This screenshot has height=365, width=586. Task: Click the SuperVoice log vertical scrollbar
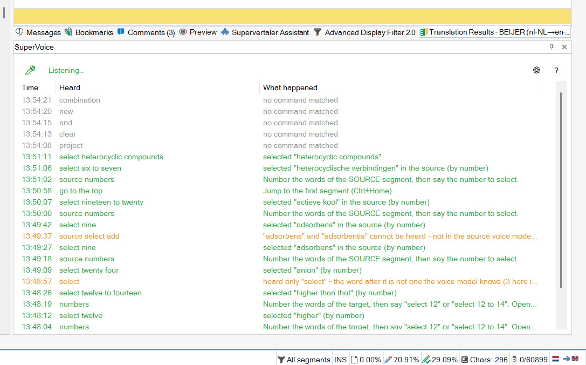pos(561,191)
